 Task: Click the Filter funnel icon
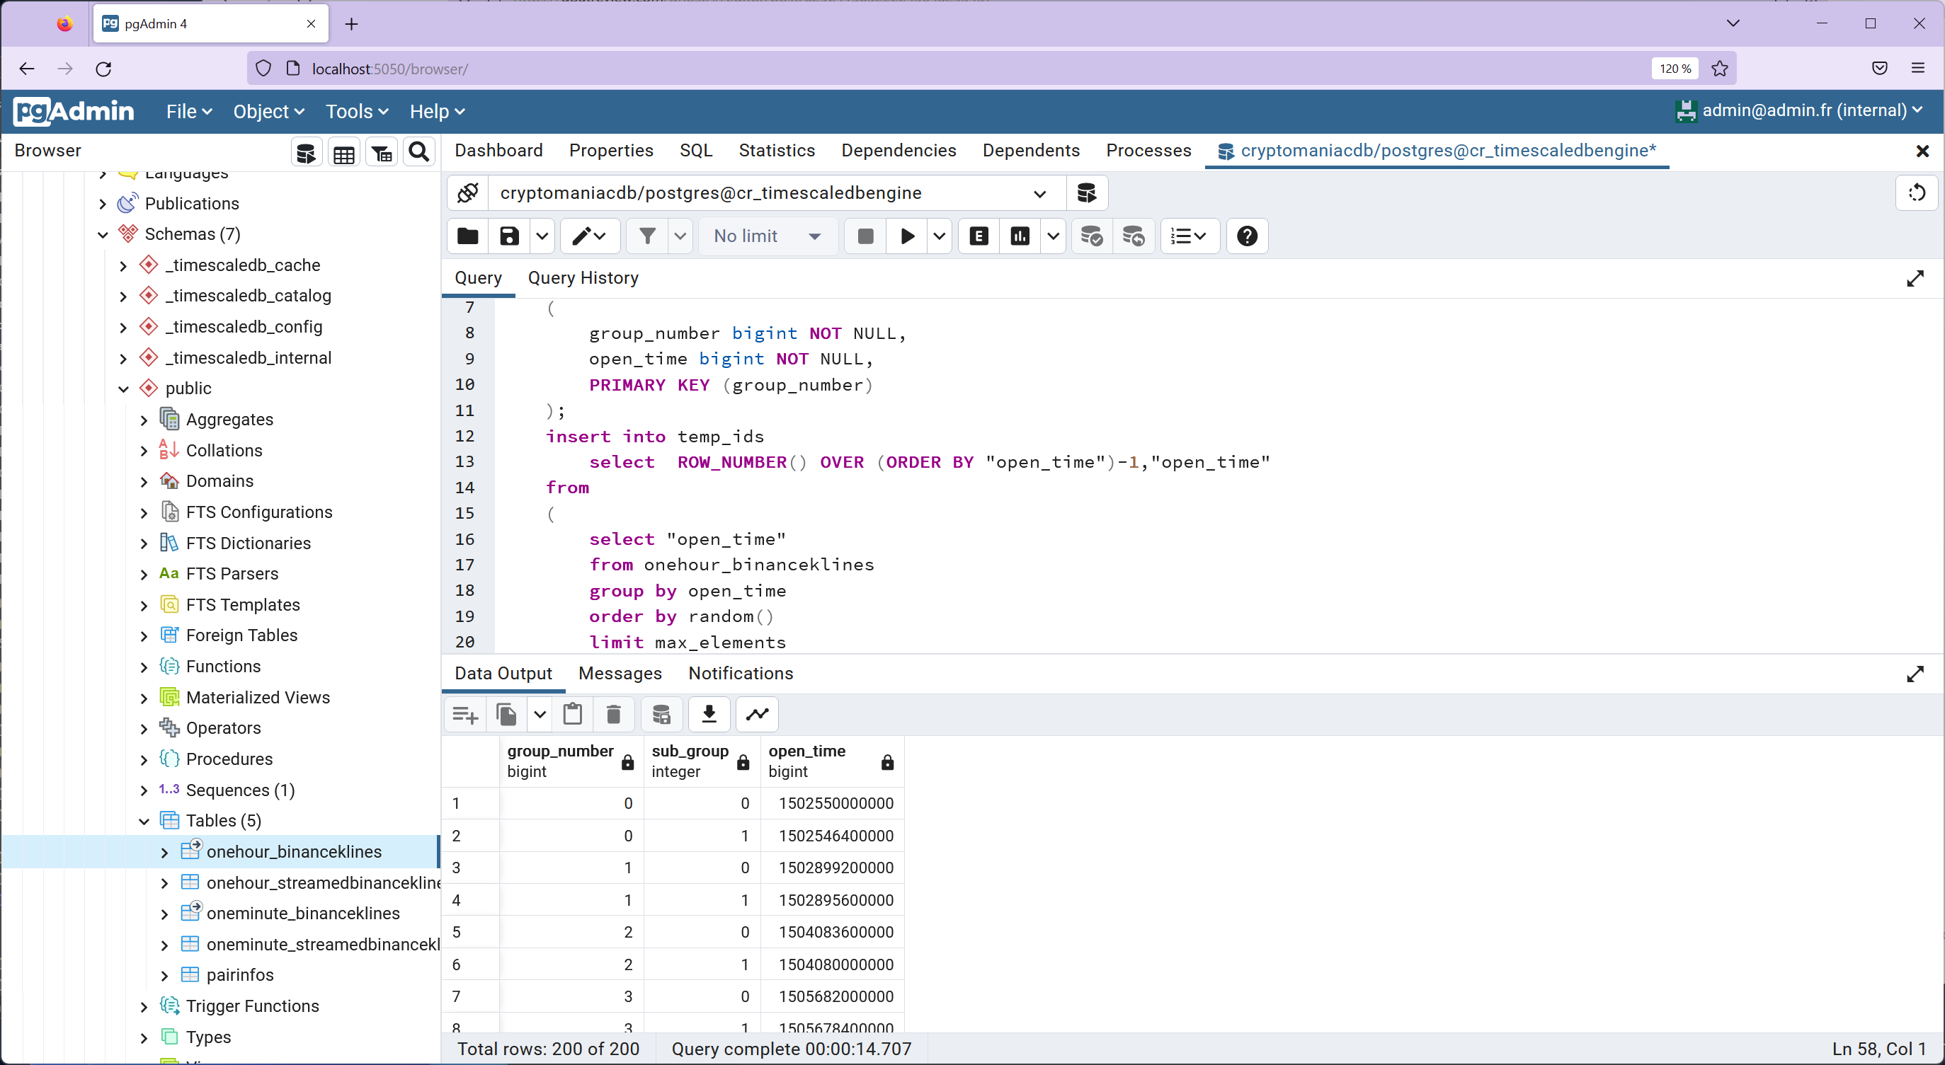tap(647, 236)
